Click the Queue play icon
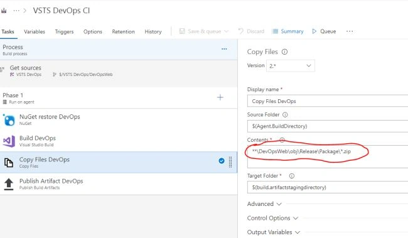 pyautogui.click(x=314, y=31)
